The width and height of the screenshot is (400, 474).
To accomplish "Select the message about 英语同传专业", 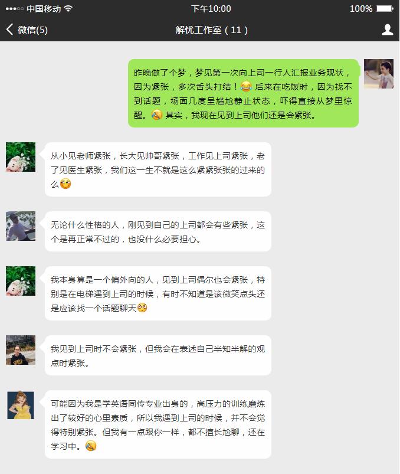I will click(158, 424).
